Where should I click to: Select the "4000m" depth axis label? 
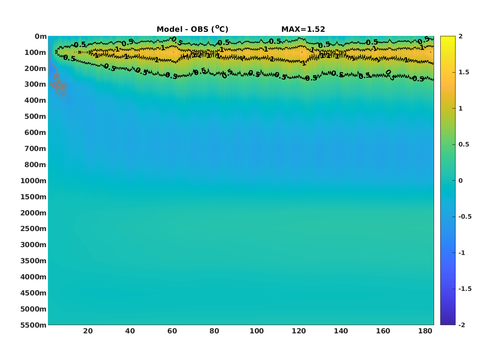[33, 277]
